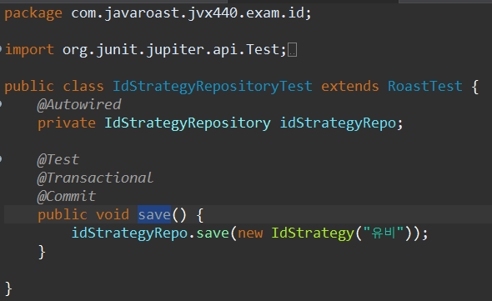The width and height of the screenshot is (492, 301).
Task: Click the "유비" string literal
Action: pyautogui.click(x=383, y=233)
